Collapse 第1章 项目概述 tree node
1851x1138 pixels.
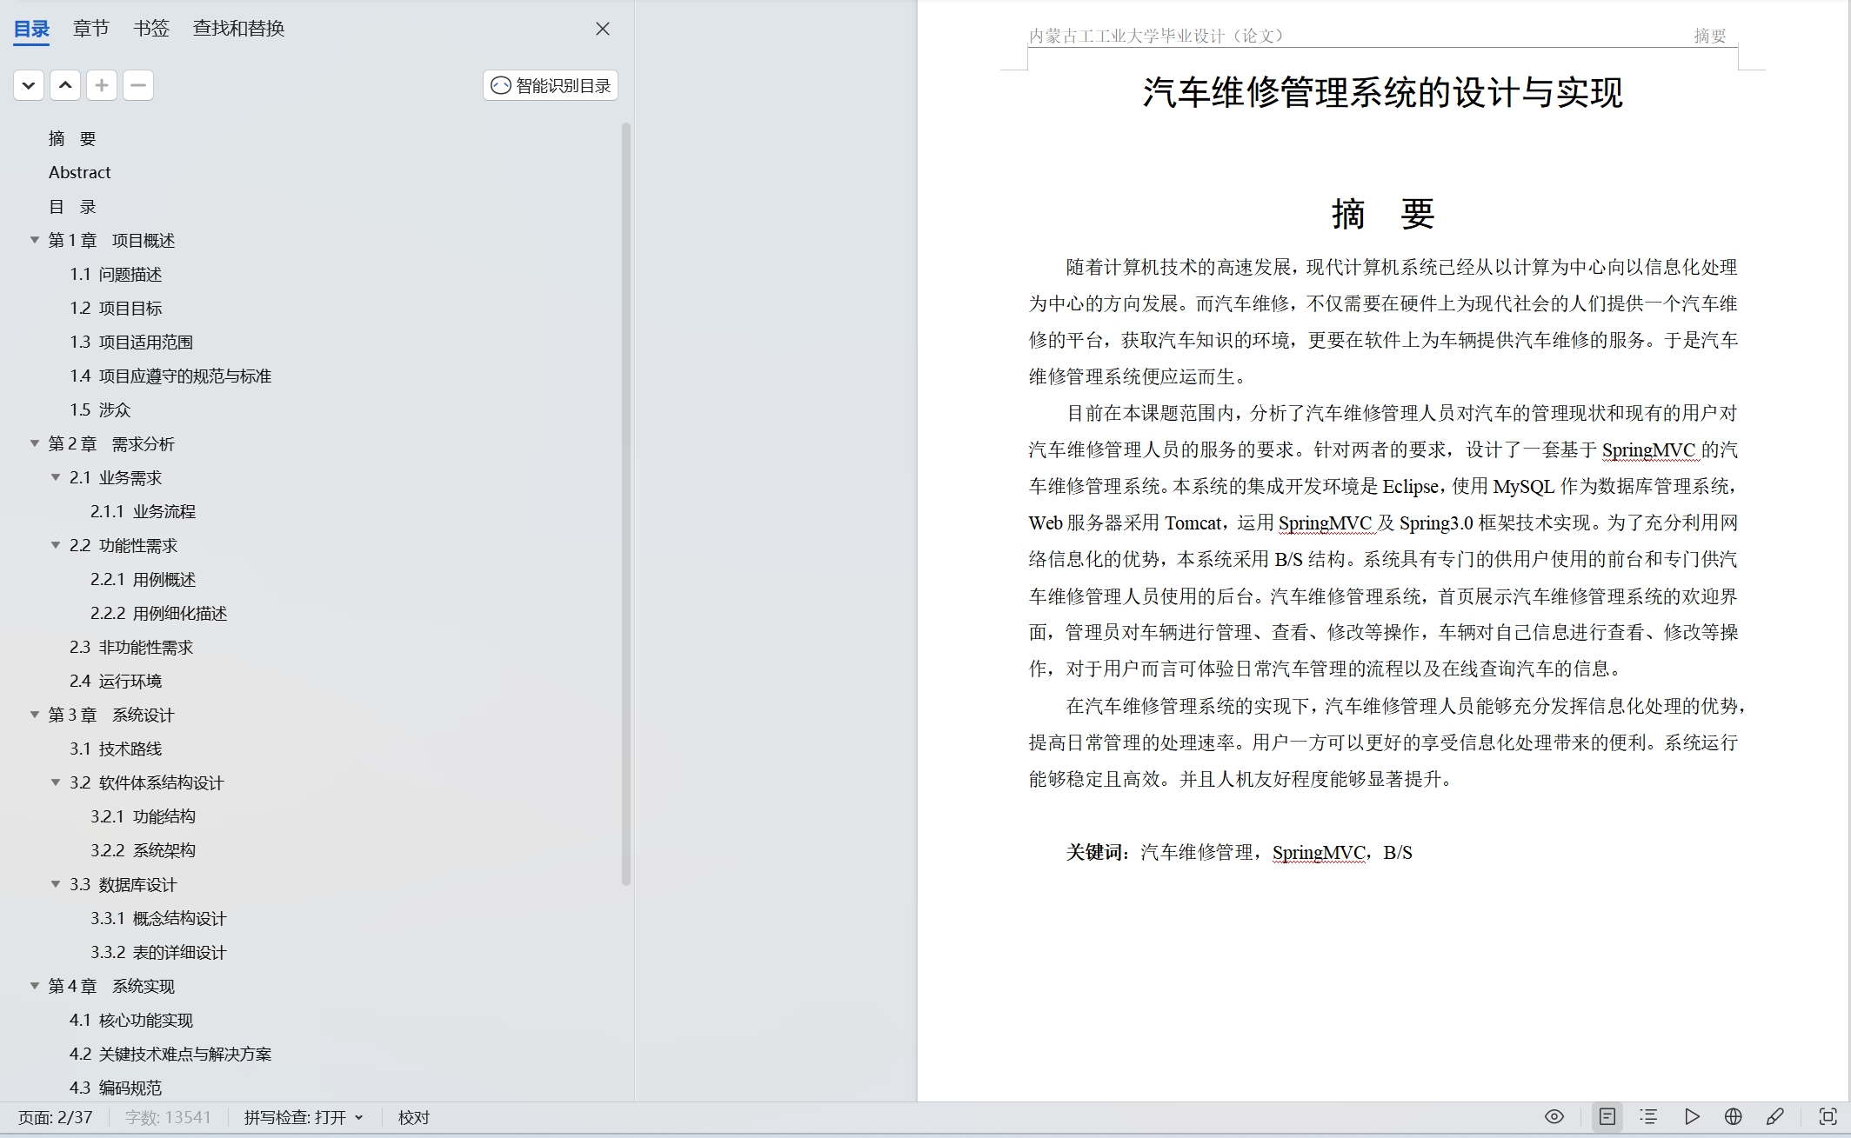(35, 240)
